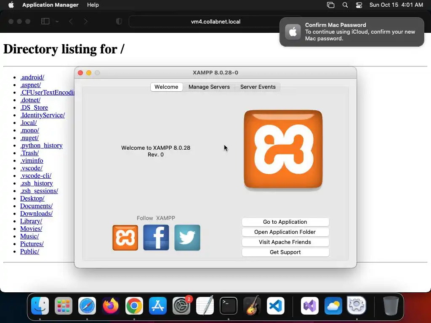Open the .viminfo file link

click(x=32, y=161)
